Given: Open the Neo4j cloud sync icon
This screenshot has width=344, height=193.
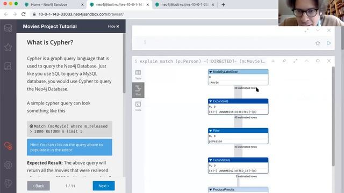Looking at the screenshot, I should click(8, 146).
